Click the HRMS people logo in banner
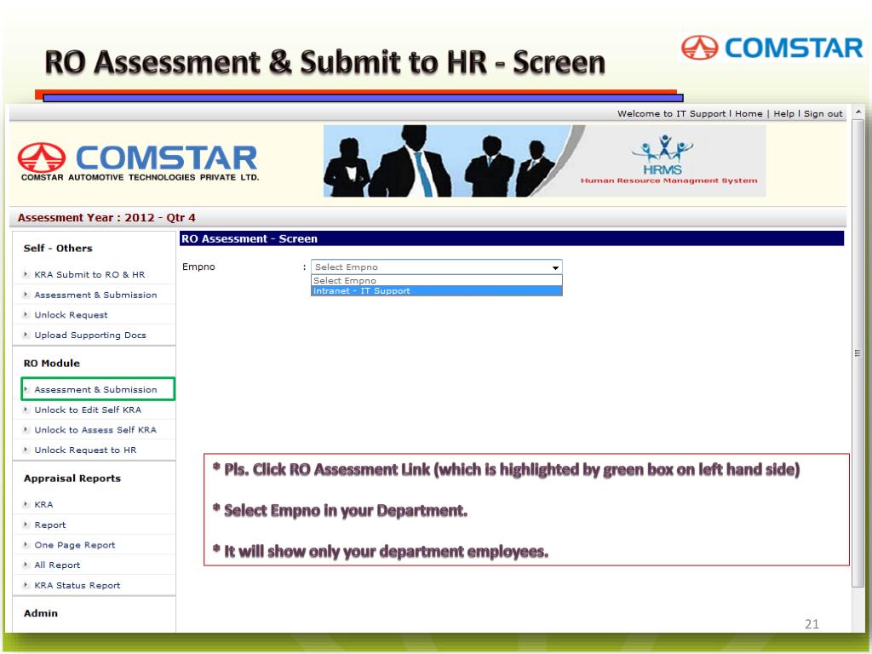Image resolution: width=872 pixels, height=654 pixels. 663,155
